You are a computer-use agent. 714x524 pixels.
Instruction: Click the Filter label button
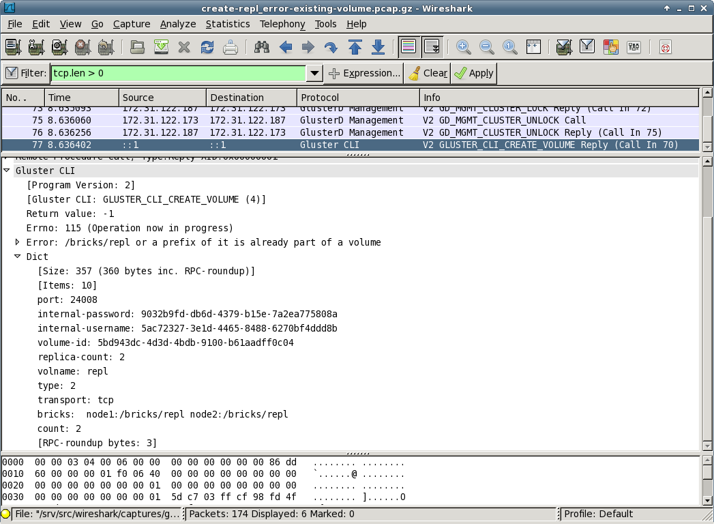26,73
